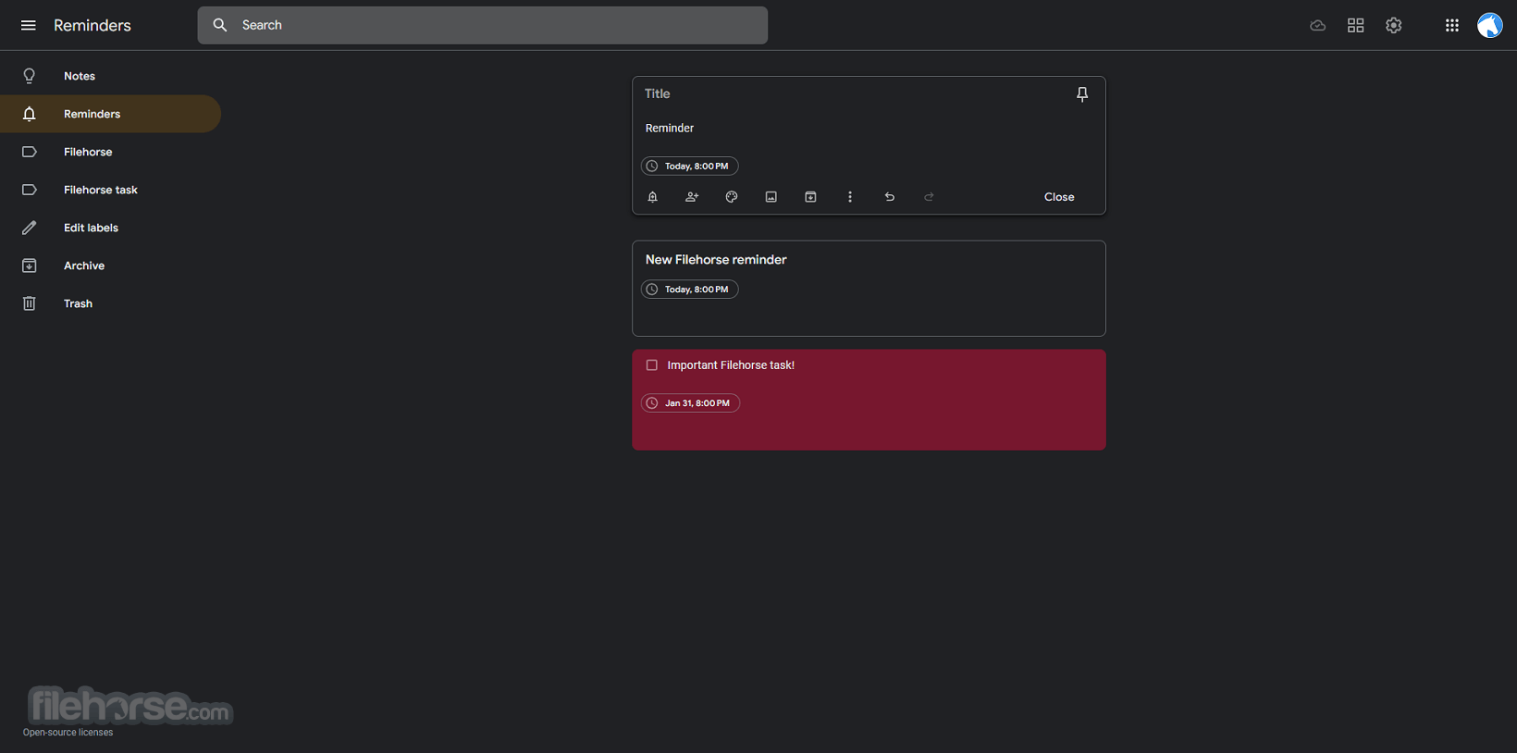Viewport: 1517px width, 753px height.
Task: Click the pencil icon for Edit labels
Action: pyautogui.click(x=30, y=228)
